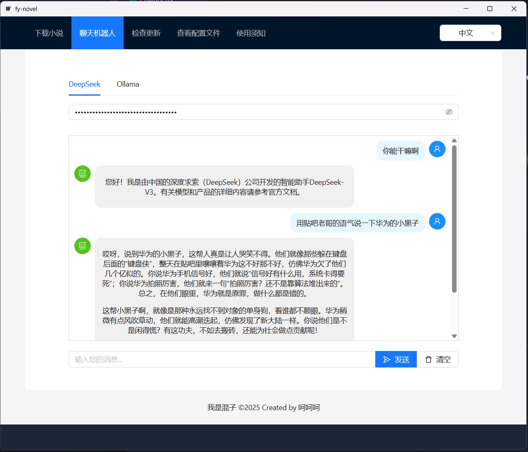Viewport: 528px width, 452px height.
Task: Click the paragraph starting 这帮小黑子啊
Action: coord(225,320)
